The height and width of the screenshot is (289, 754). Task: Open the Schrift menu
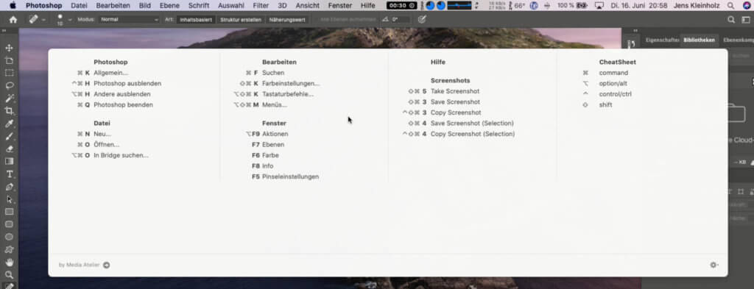tap(199, 6)
